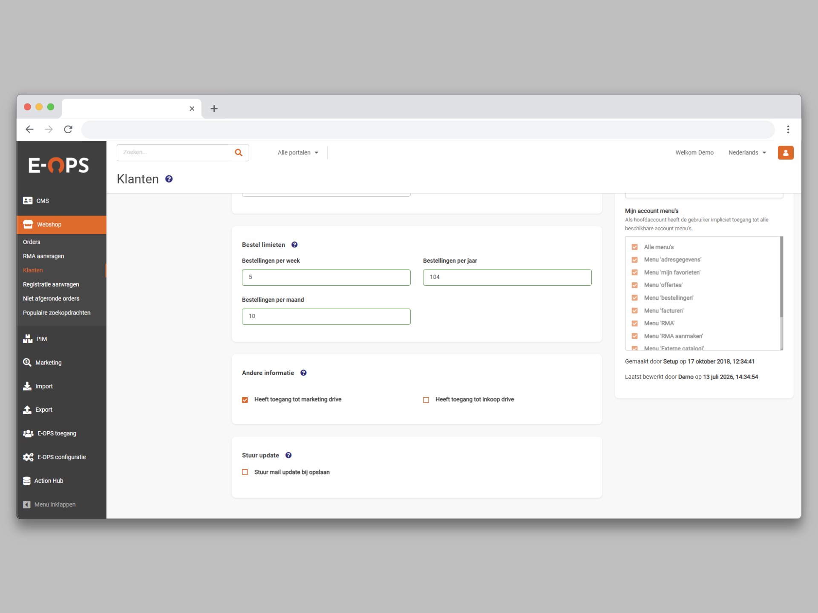818x613 pixels.
Task: Expand the Alle portalen dropdown
Action: (x=298, y=152)
